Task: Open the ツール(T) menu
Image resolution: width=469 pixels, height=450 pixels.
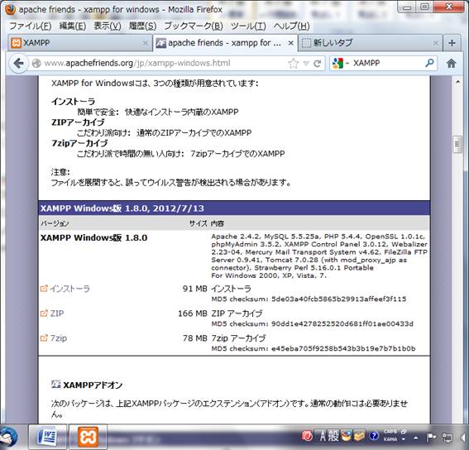Action: coord(248,26)
